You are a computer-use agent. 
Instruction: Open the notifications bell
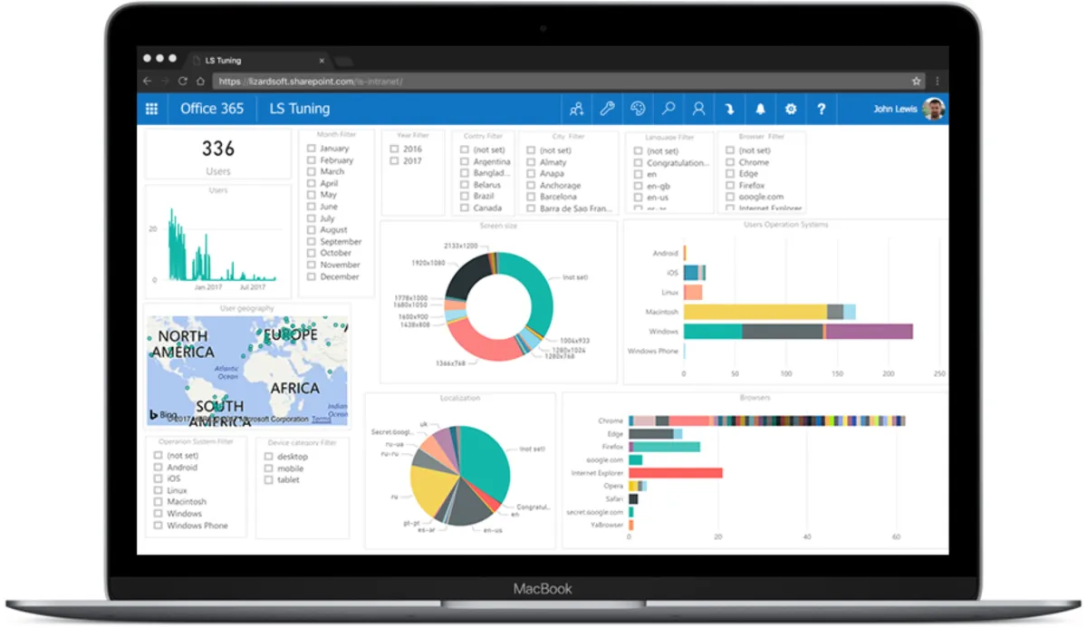click(760, 109)
